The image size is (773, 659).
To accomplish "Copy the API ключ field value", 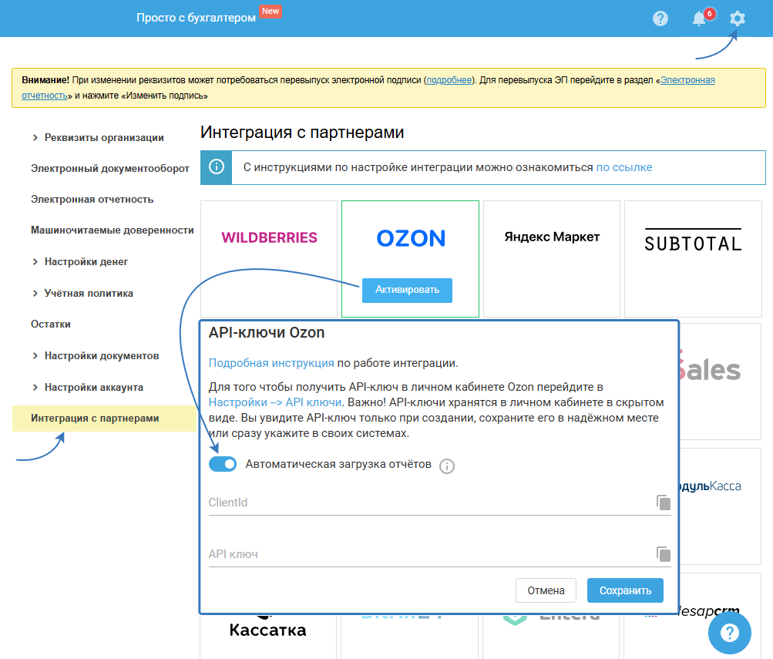I will click(664, 554).
